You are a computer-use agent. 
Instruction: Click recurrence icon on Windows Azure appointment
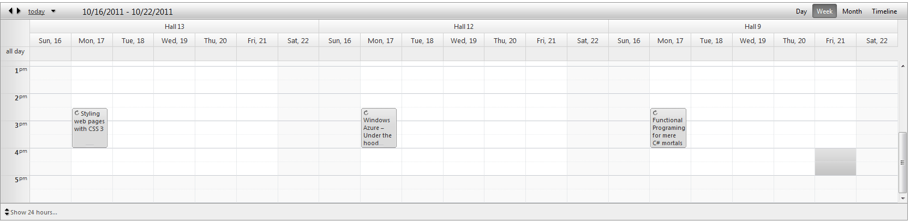pos(366,113)
